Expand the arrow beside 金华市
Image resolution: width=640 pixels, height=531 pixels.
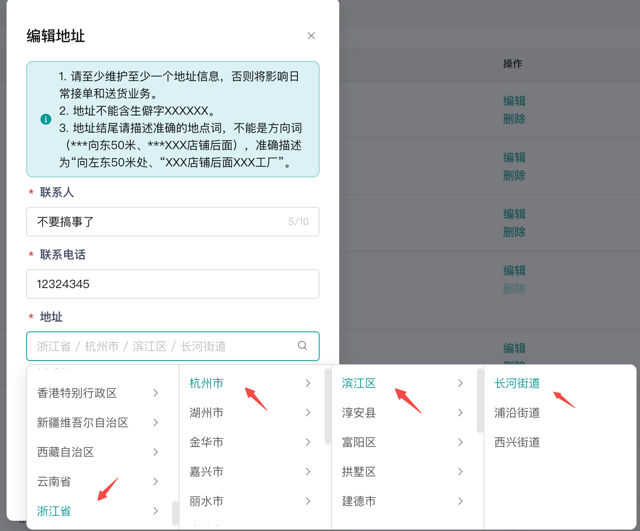308,442
